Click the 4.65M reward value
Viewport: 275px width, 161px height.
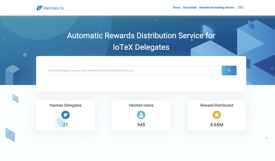click(217, 125)
